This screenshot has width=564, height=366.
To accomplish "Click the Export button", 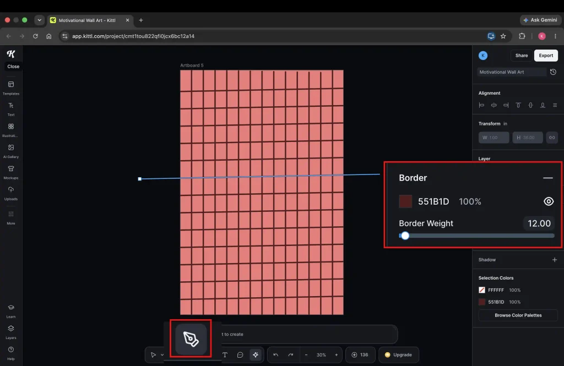I will pos(546,56).
